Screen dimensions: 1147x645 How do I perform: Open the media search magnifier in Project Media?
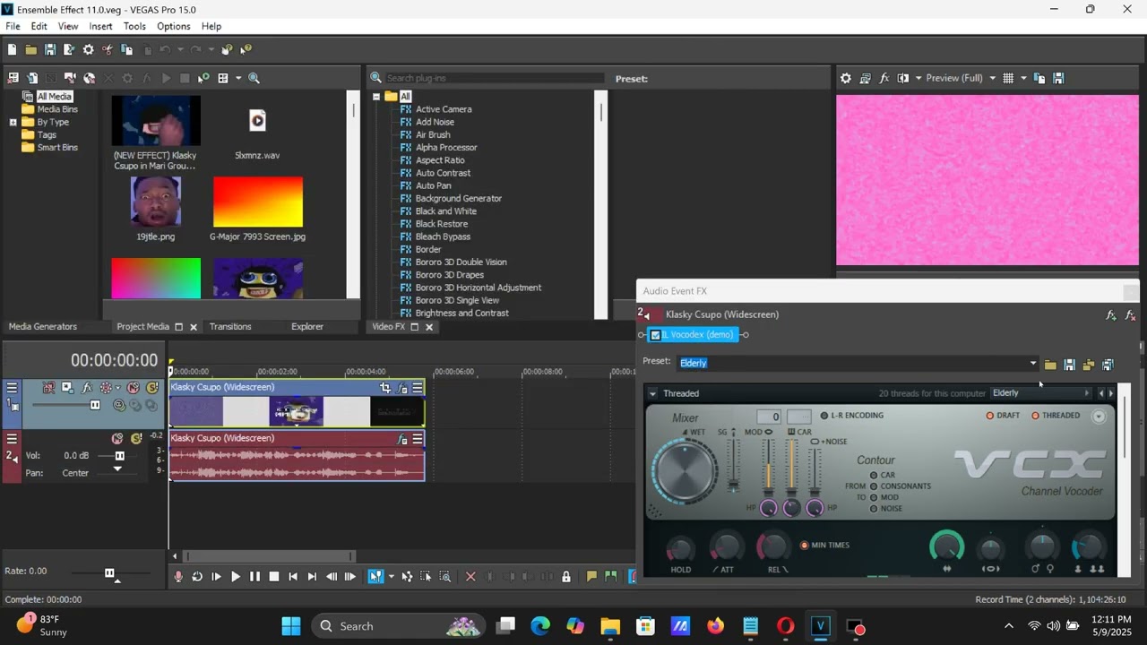tap(254, 79)
